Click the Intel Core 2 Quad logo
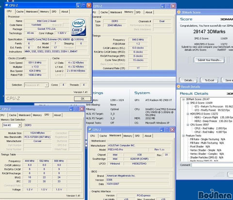The height and width of the screenshot is (200, 233). pyautogui.click(x=79, y=27)
